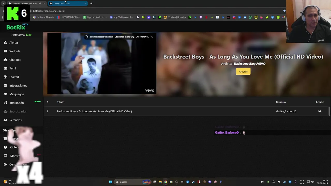Open the Minijuegos section
The height and width of the screenshot is (186, 331).
[x=17, y=94]
